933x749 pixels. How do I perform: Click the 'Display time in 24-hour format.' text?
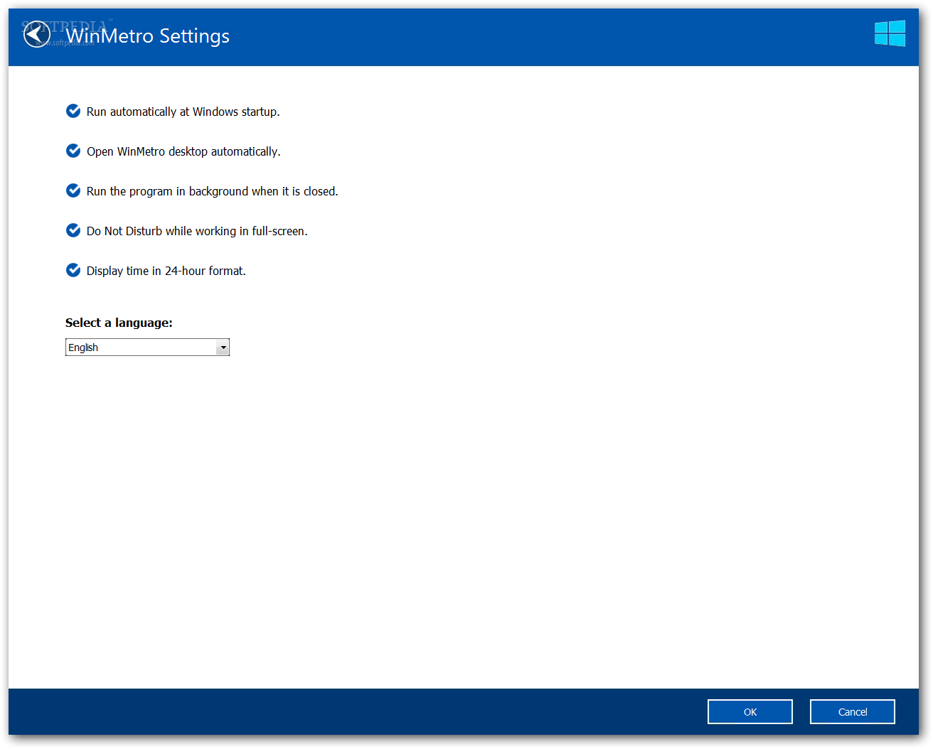coord(166,271)
